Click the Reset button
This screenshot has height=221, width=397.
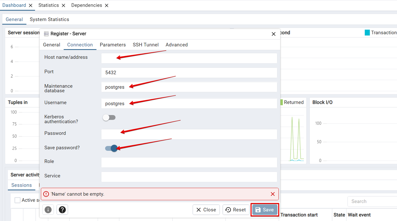236,210
